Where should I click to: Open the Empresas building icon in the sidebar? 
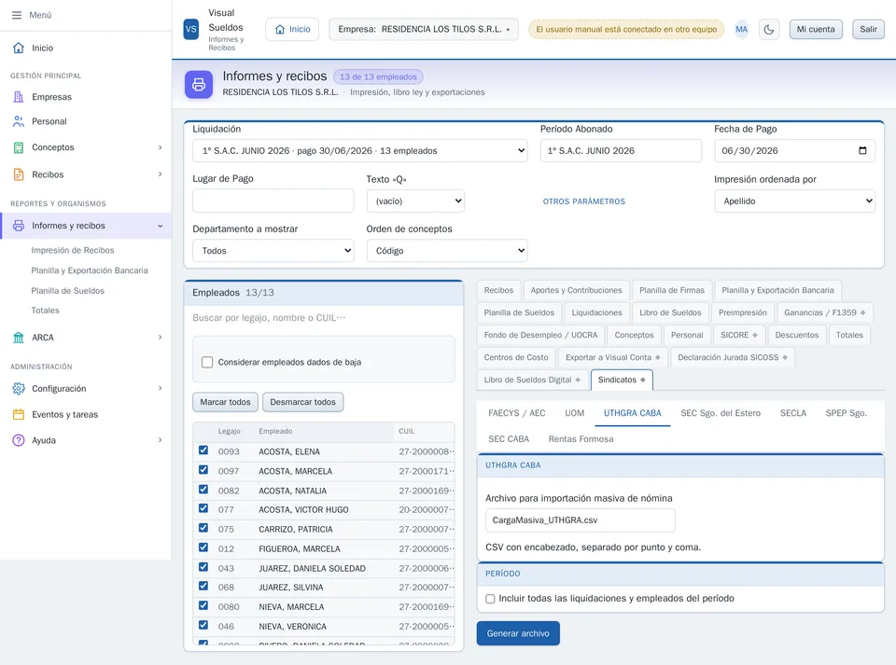pos(19,96)
